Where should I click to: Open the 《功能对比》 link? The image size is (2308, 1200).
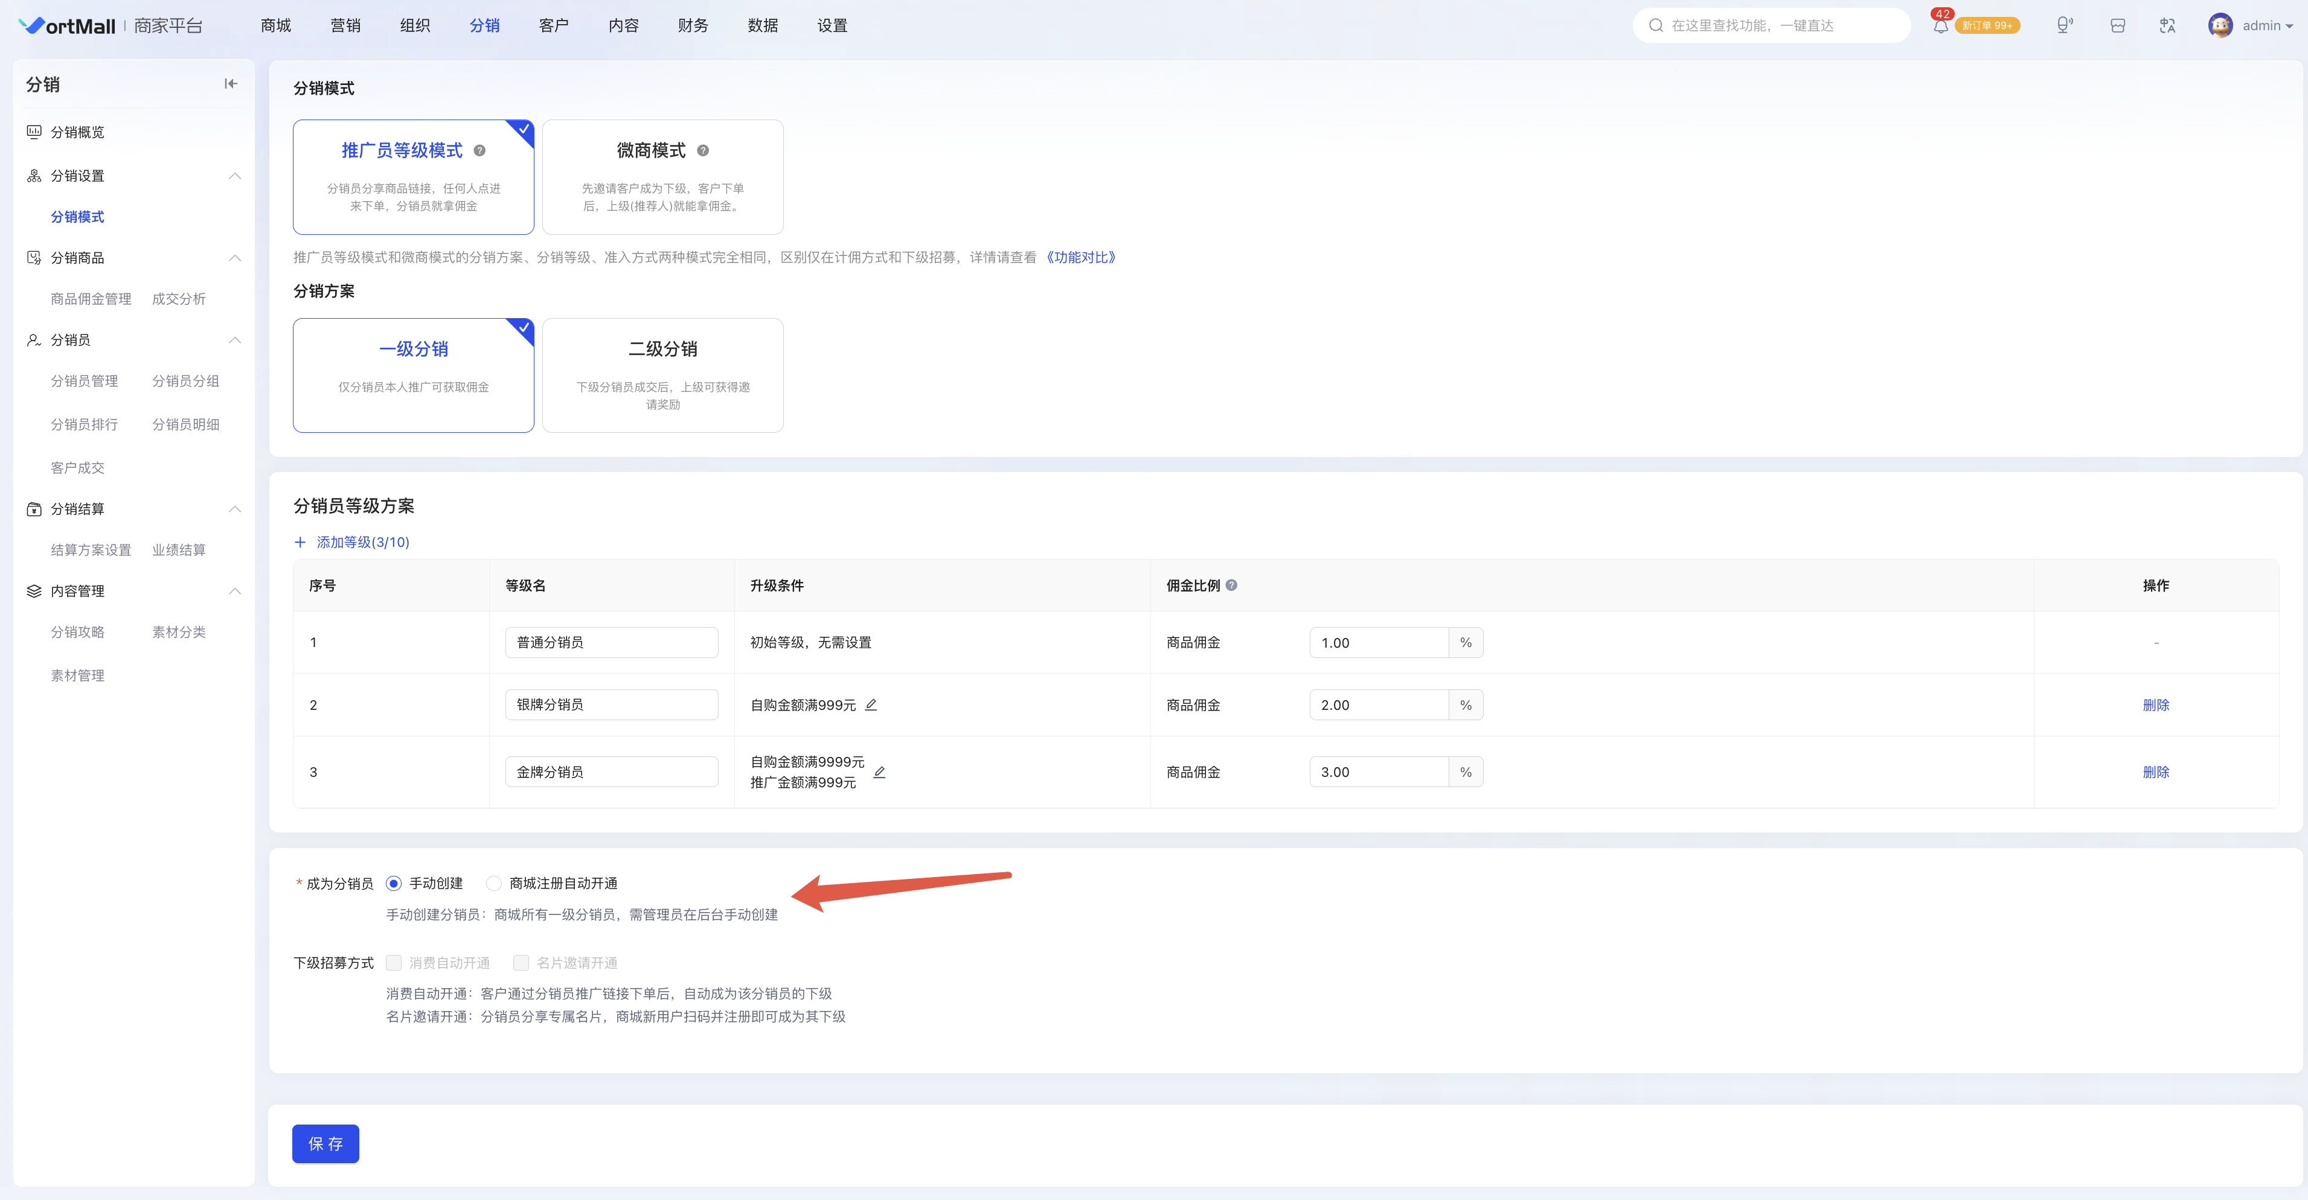[1080, 258]
